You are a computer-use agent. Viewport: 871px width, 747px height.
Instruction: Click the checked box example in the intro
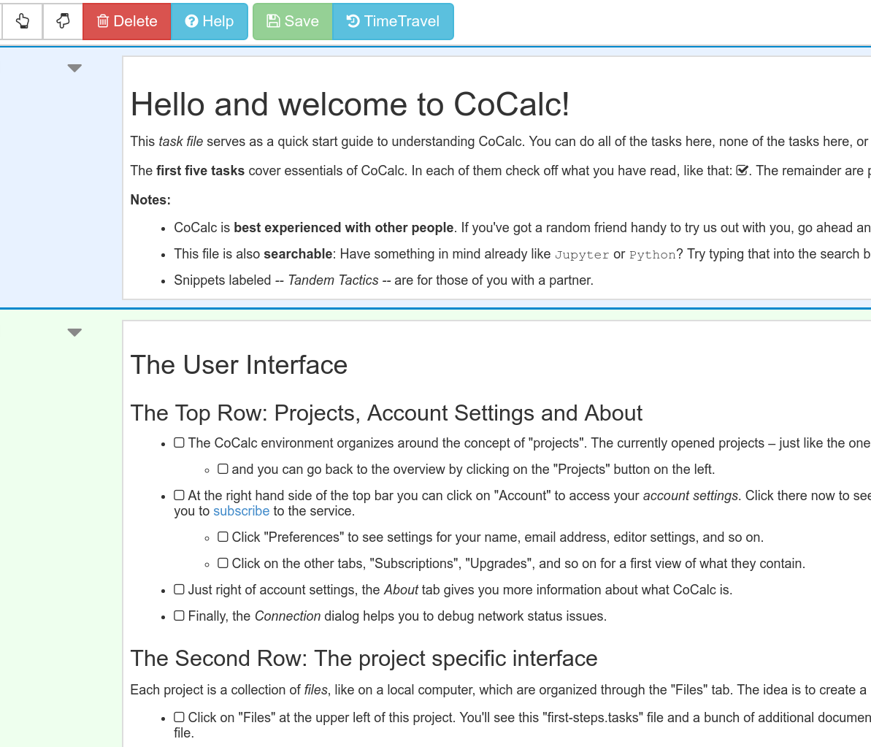point(743,171)
